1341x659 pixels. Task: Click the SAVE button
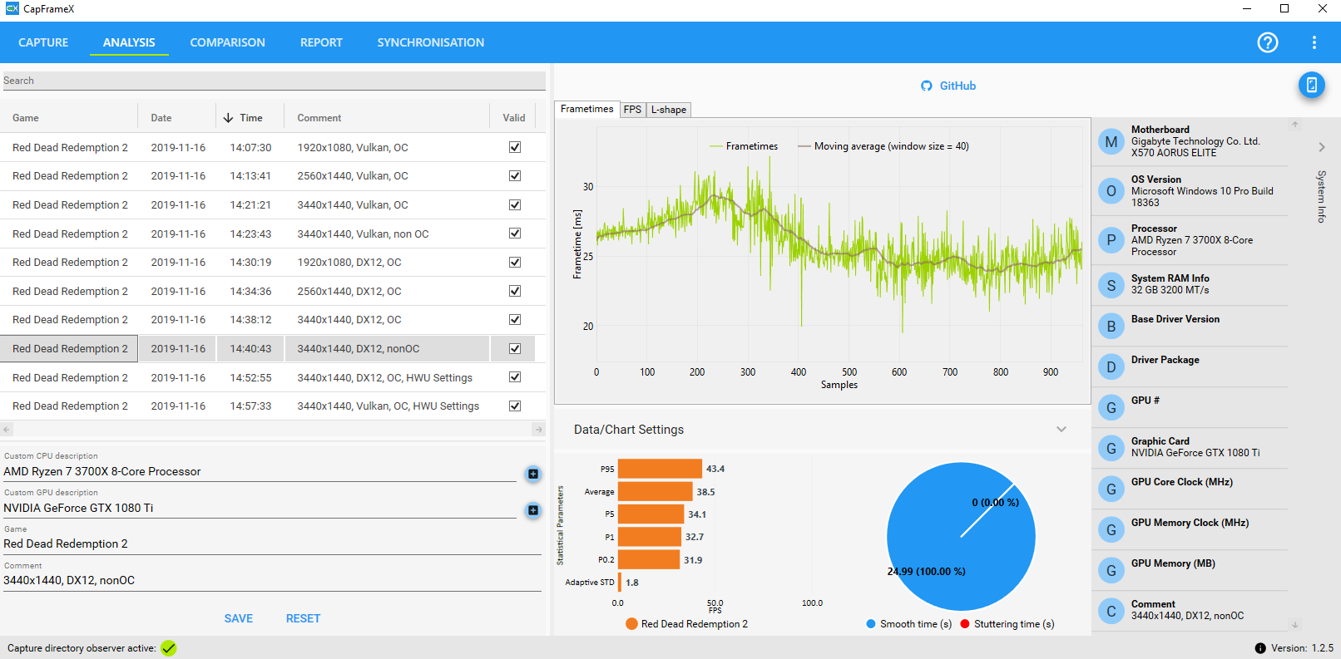[x=239, y=618]
